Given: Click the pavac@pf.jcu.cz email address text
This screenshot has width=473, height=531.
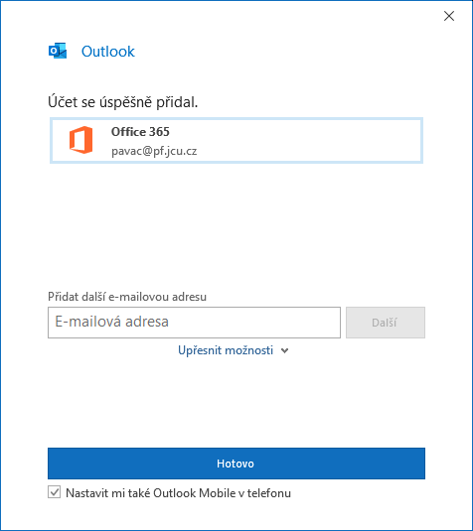Looking at the screenshot, I should pyautogui.click(x=154, y=151).
